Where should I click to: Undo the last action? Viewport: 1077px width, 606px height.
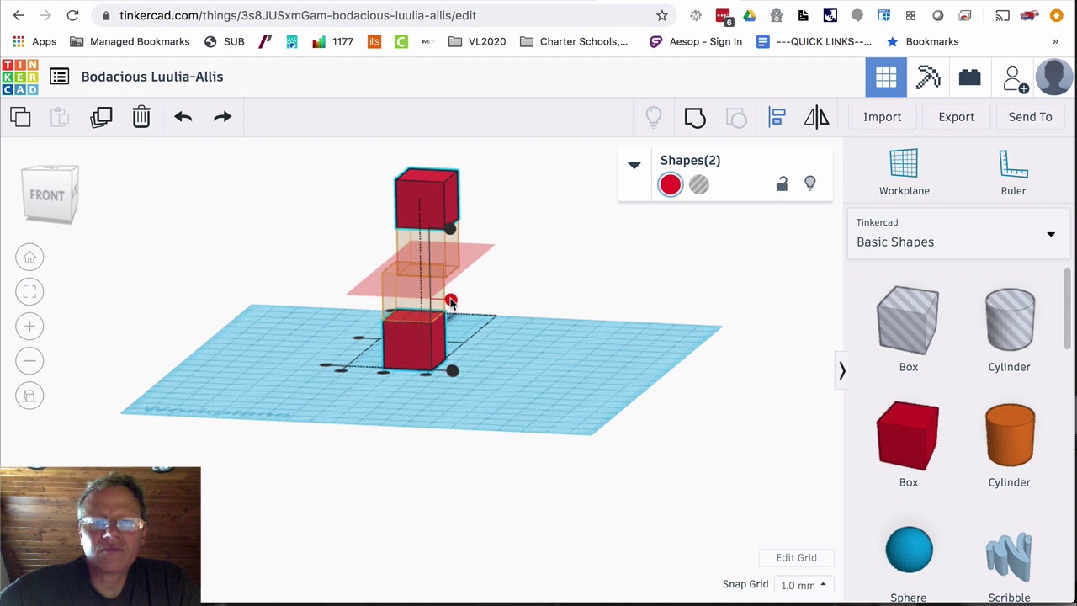point(183,117)
